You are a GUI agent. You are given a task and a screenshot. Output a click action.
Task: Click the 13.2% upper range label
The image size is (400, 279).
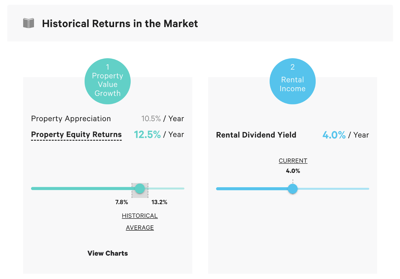coord(159,202)
